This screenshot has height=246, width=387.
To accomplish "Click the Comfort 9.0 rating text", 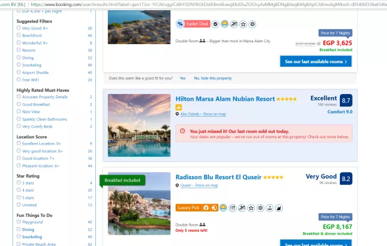I will click(x=340, y=112).
